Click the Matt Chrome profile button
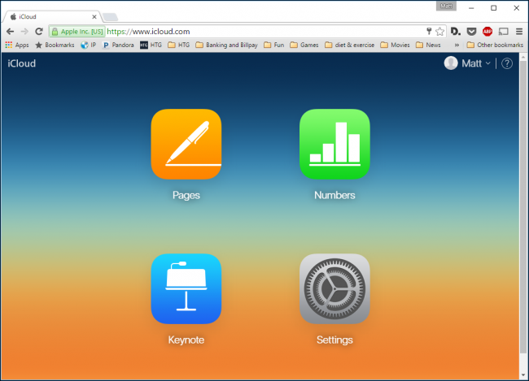529x381 pixels. point(446,6)
